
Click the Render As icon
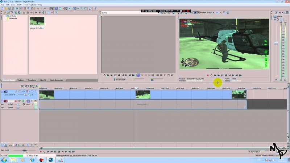(x=17, y=8)
